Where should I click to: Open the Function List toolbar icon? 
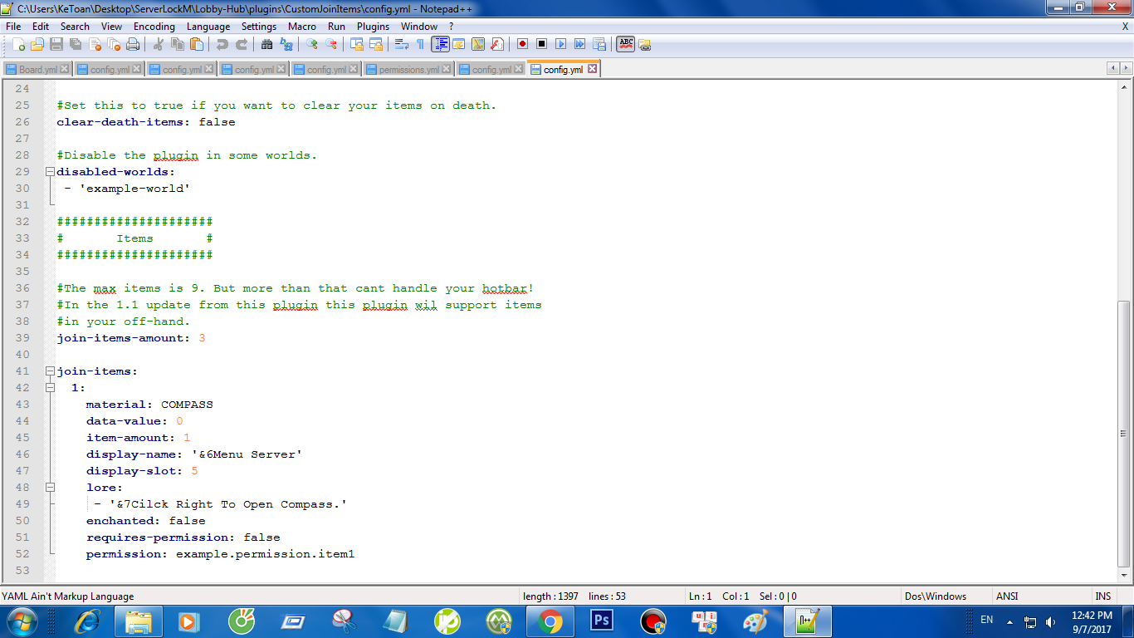[497, 44]
